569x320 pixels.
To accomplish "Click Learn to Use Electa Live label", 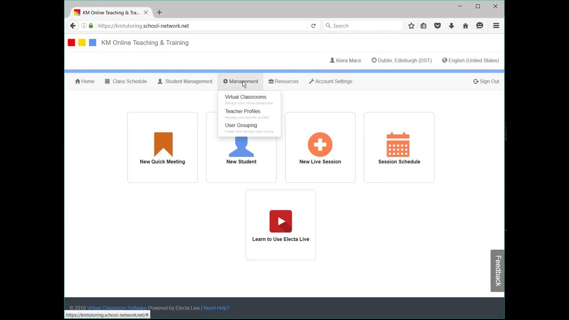I will coord(280,239).
